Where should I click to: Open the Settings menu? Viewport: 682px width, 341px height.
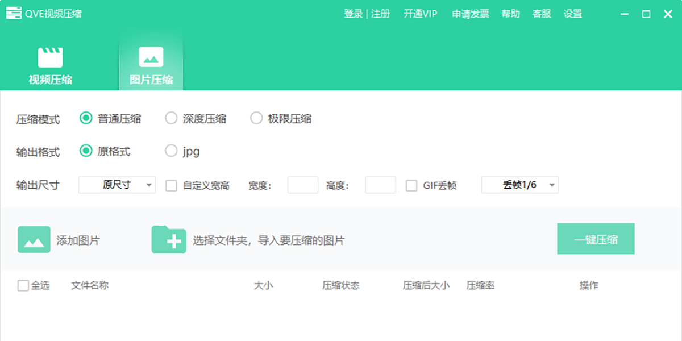tap(572, 14)
